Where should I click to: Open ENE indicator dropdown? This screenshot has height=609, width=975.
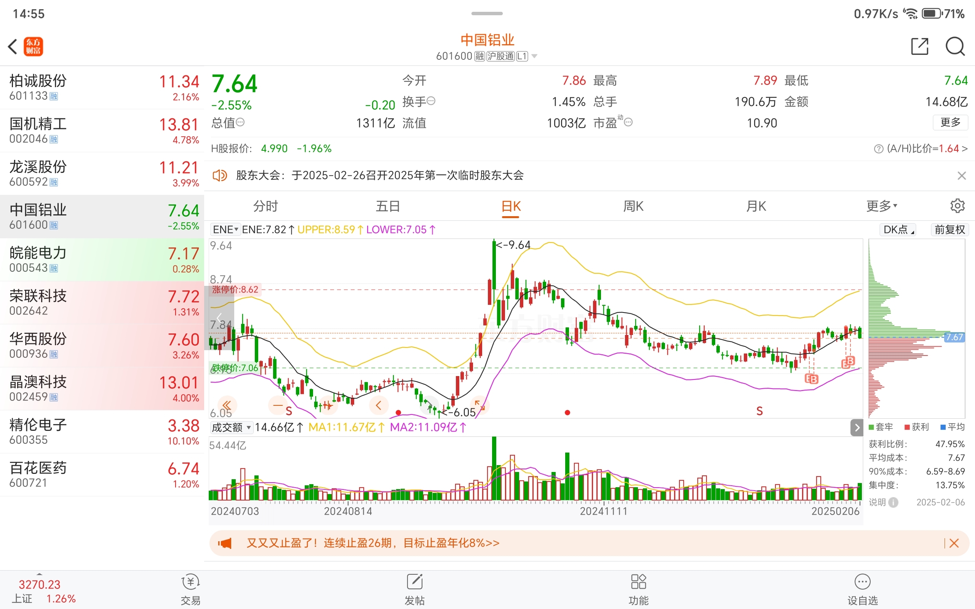pyautogui.click(x=225, y=230)
